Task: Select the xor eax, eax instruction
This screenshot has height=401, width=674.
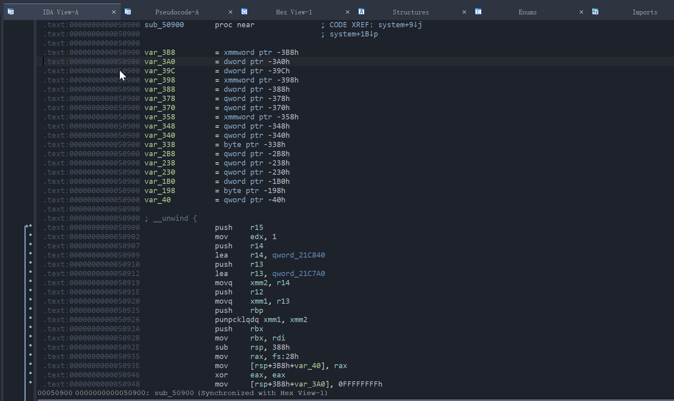Action: 250,375
